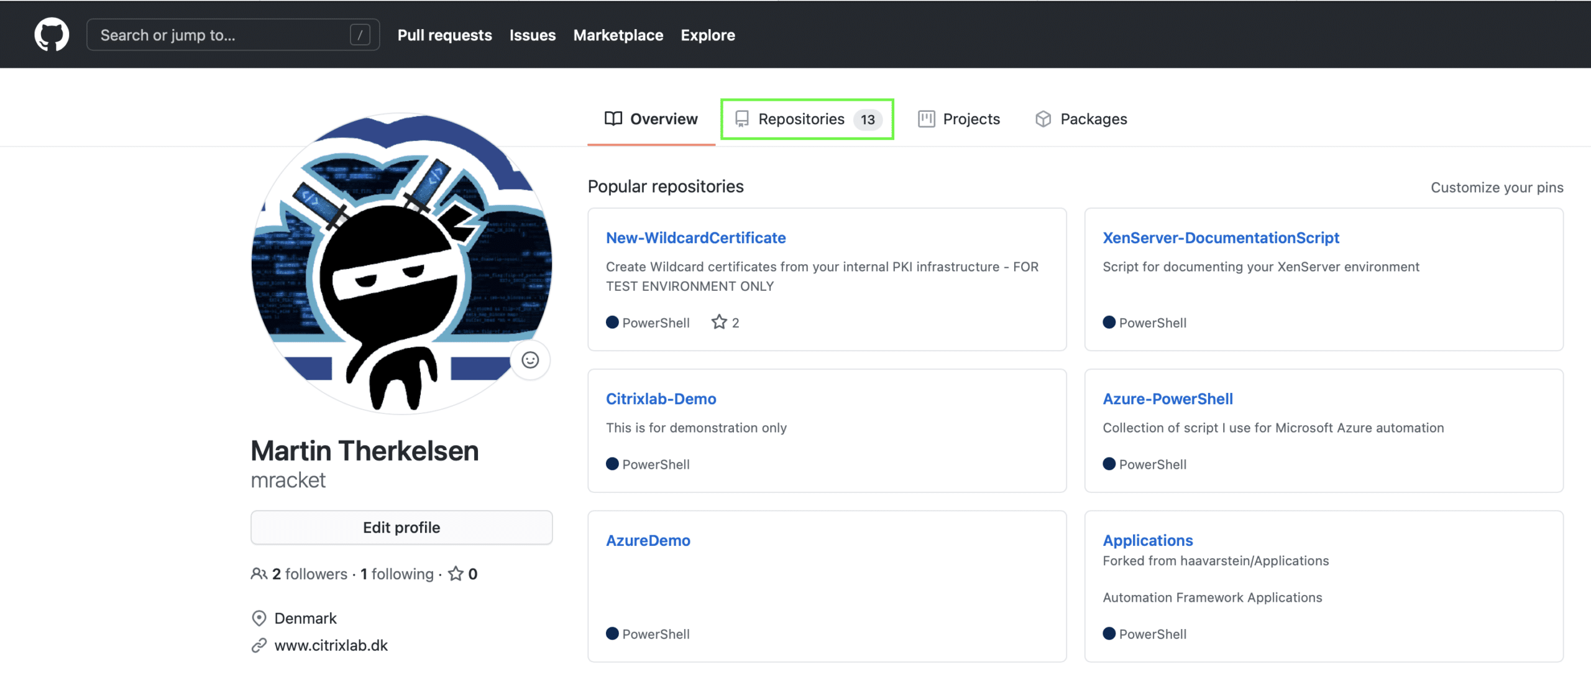This screenshot has width=1591, height=695.
Task: Click "Forked from haavarstein/Applications" text
Action: 1216,561
